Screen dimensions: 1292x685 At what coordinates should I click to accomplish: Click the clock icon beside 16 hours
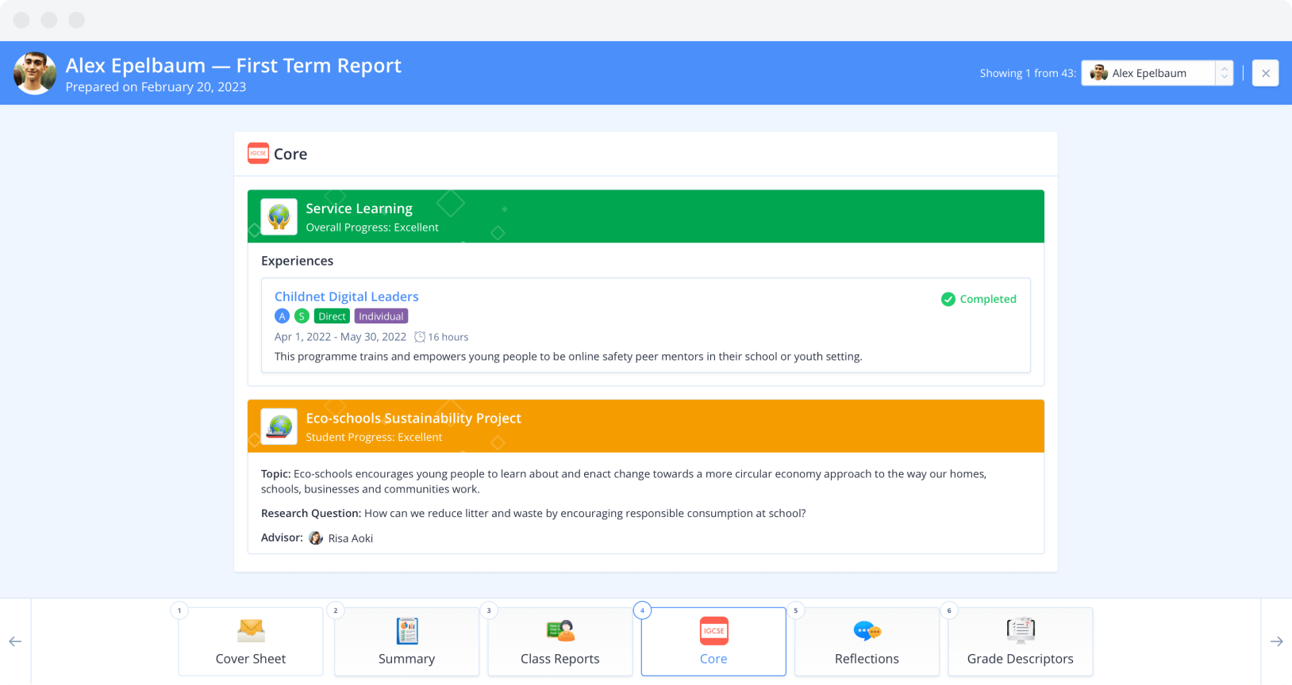click(x=420, y=337)
